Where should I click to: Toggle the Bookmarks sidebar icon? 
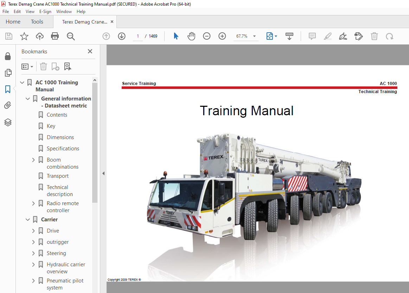point(8,89)
